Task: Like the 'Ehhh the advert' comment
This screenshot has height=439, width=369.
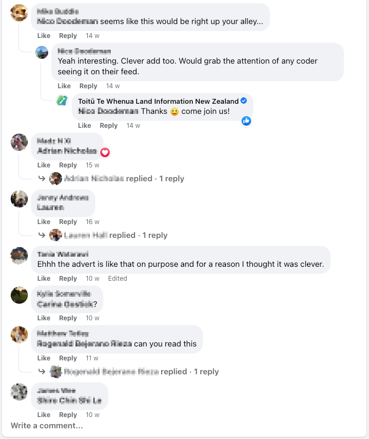Action: pyautogui.click(x=44, y=279)
